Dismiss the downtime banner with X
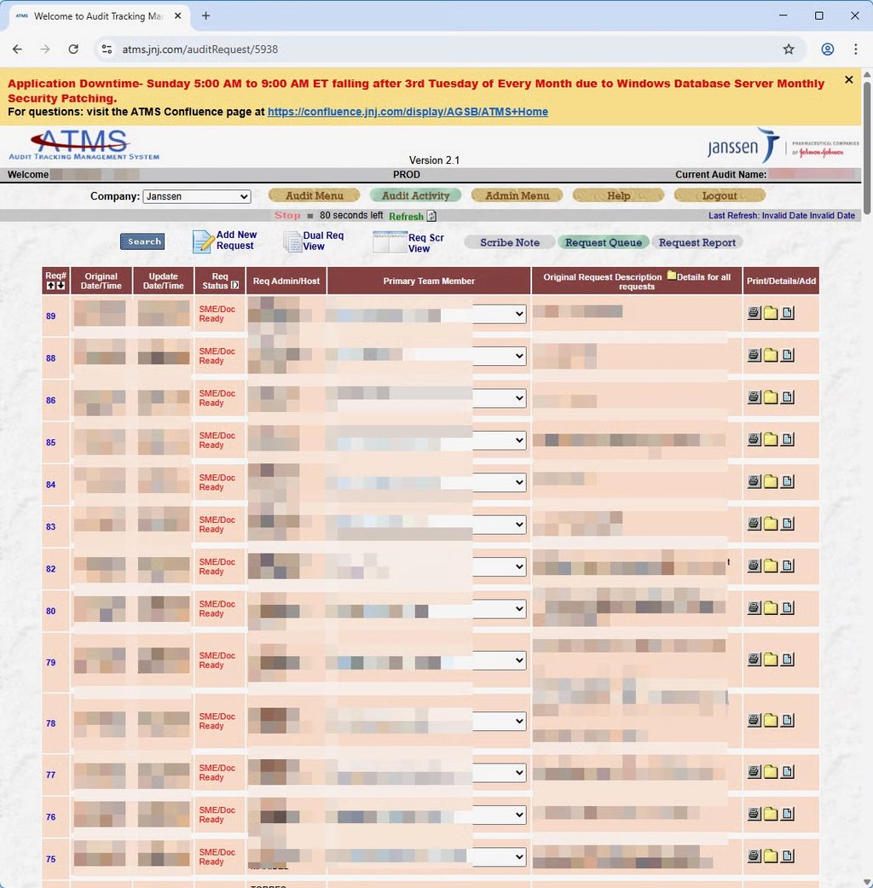The width and height of the screenshot is (873, 888). [x=848, y=80]
